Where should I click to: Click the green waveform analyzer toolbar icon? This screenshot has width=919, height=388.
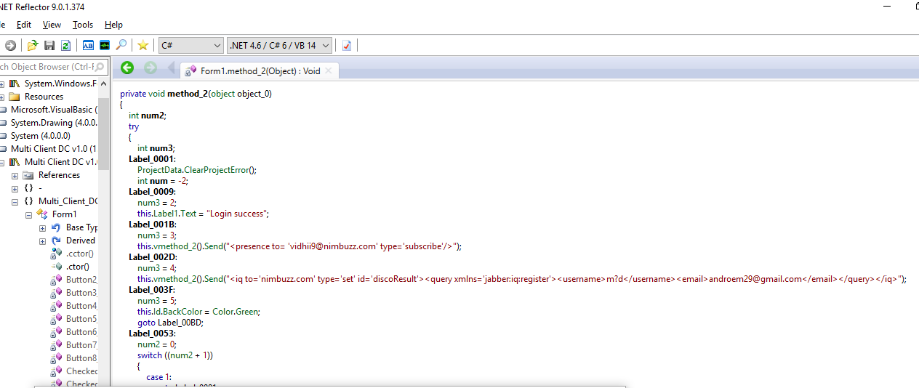[105, 45]
